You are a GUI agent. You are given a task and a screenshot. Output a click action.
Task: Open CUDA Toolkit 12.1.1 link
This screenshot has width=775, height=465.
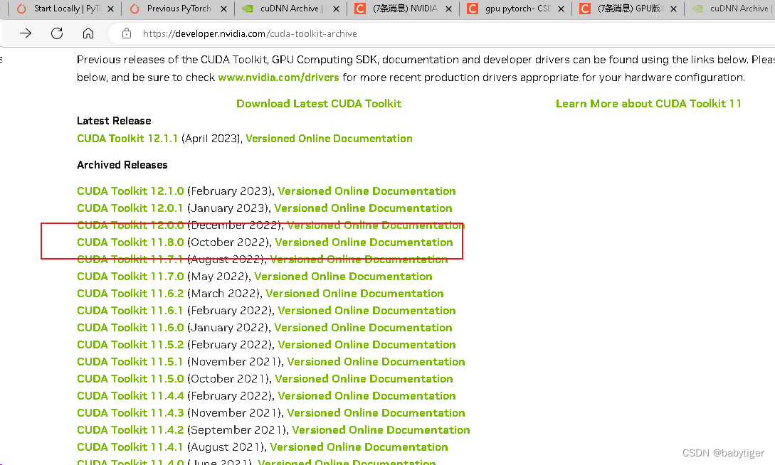click(x=127, y=139)
